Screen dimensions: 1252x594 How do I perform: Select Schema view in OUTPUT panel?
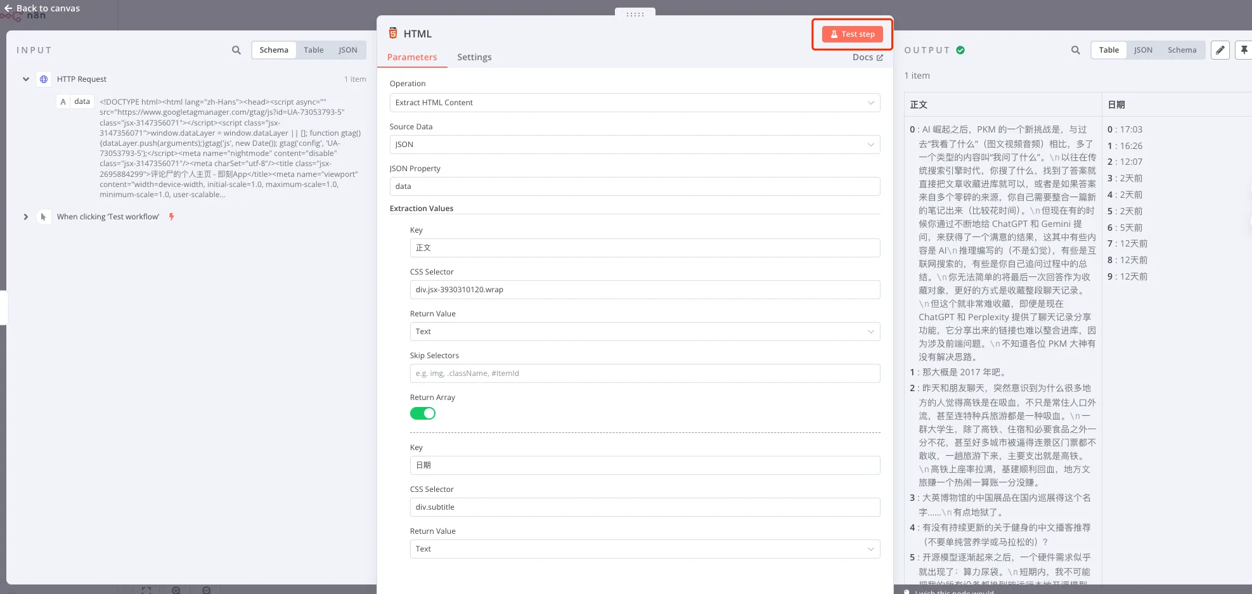tap(1182, 50)
